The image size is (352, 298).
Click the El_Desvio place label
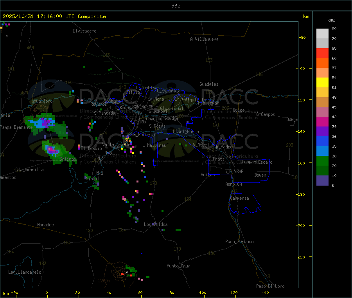pyautogui.click(x=92, y=148)
